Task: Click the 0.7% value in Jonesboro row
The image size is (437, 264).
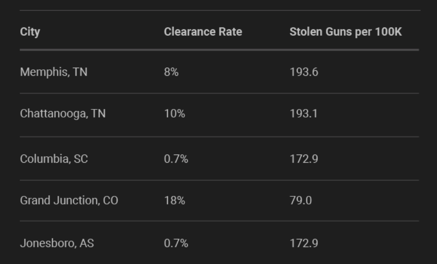Action: [x=176, y=243]
